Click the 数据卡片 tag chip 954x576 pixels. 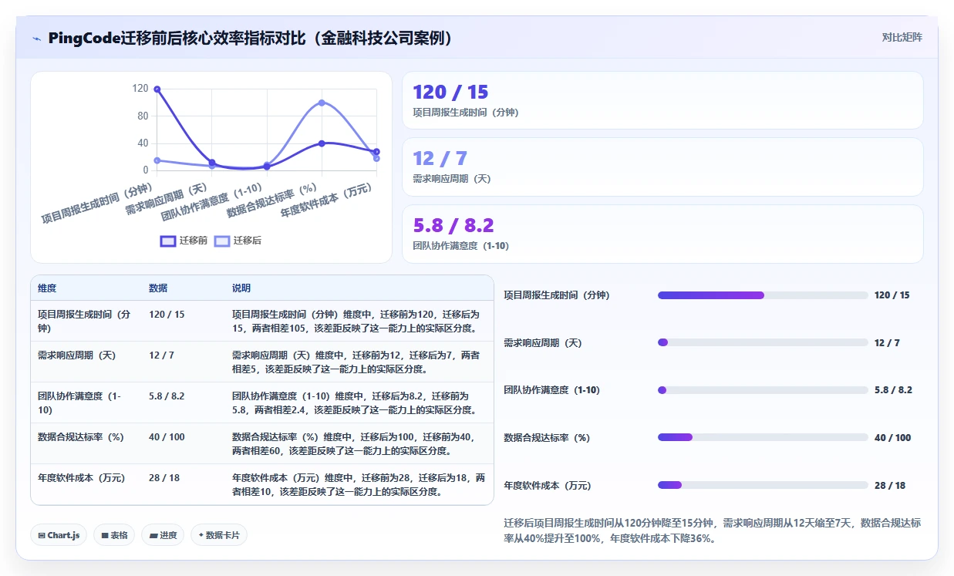(x=219, y=535)
